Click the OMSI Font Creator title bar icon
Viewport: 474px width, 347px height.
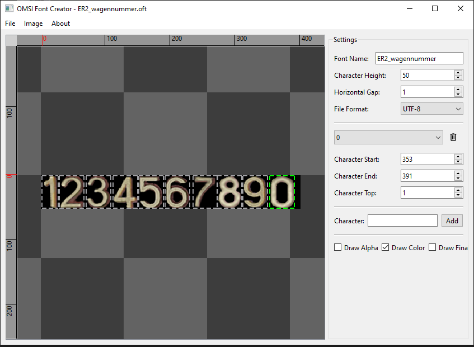[10, 9]
